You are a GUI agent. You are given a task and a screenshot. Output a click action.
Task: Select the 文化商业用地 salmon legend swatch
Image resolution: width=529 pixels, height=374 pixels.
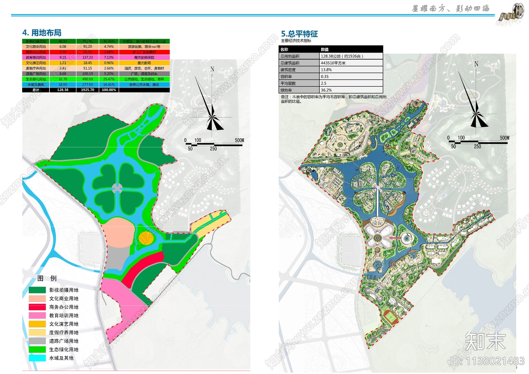point(37,299)
